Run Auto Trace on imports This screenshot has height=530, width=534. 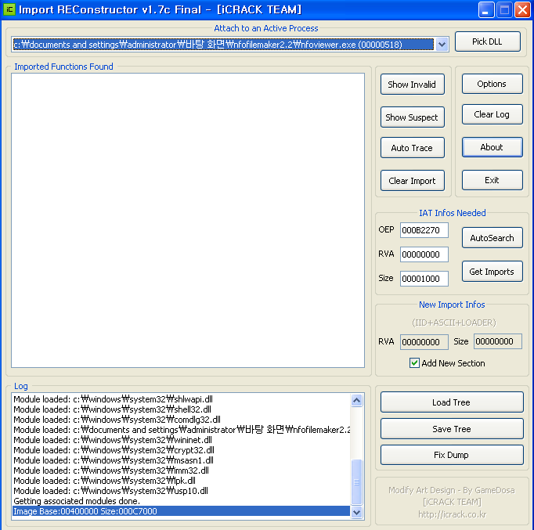tap(412, 148)
